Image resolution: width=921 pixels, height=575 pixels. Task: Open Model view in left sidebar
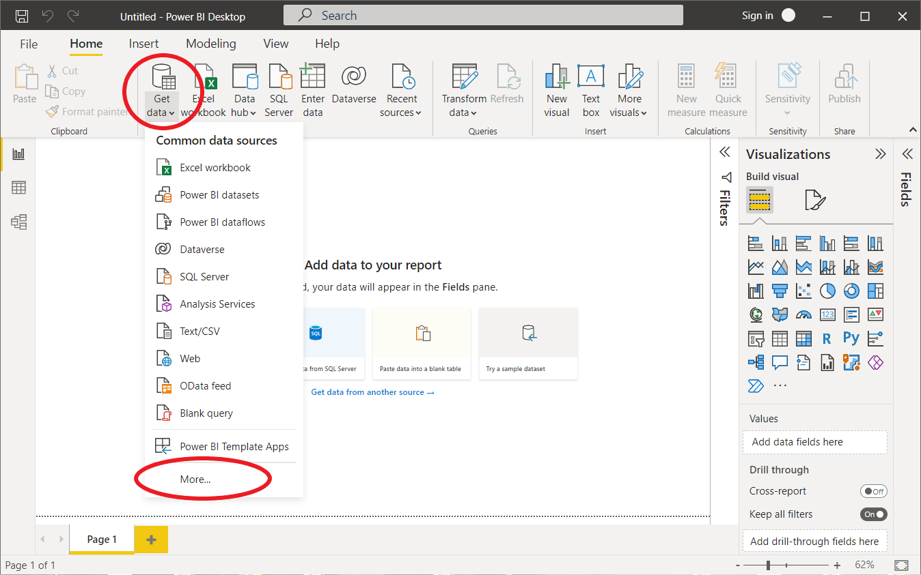pos(18,222)
